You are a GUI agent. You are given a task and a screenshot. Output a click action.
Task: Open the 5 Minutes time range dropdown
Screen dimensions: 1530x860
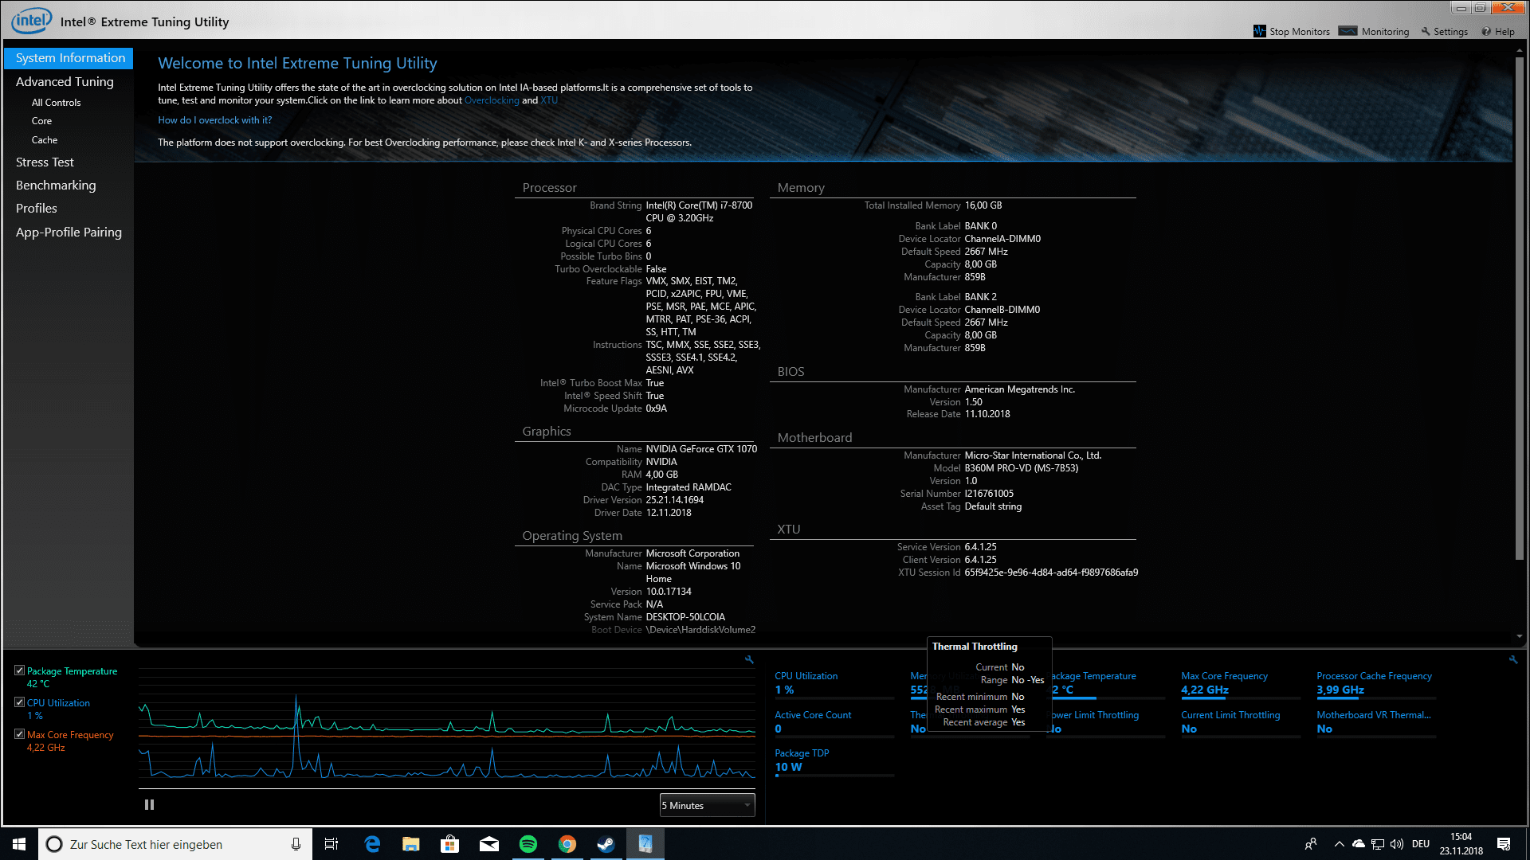707,806
